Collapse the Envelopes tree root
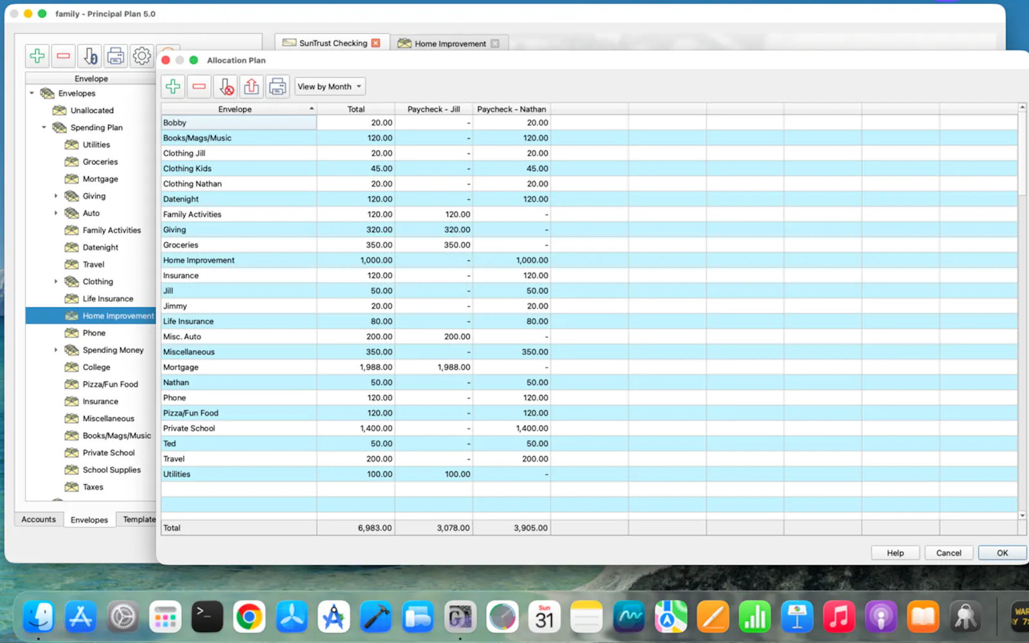 coord(32,93)
